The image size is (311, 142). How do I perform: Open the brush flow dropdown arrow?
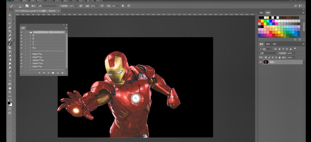[97, 6]
